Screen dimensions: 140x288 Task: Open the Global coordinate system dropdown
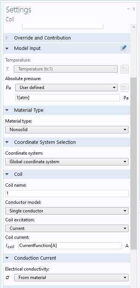(x=67, y=162)
